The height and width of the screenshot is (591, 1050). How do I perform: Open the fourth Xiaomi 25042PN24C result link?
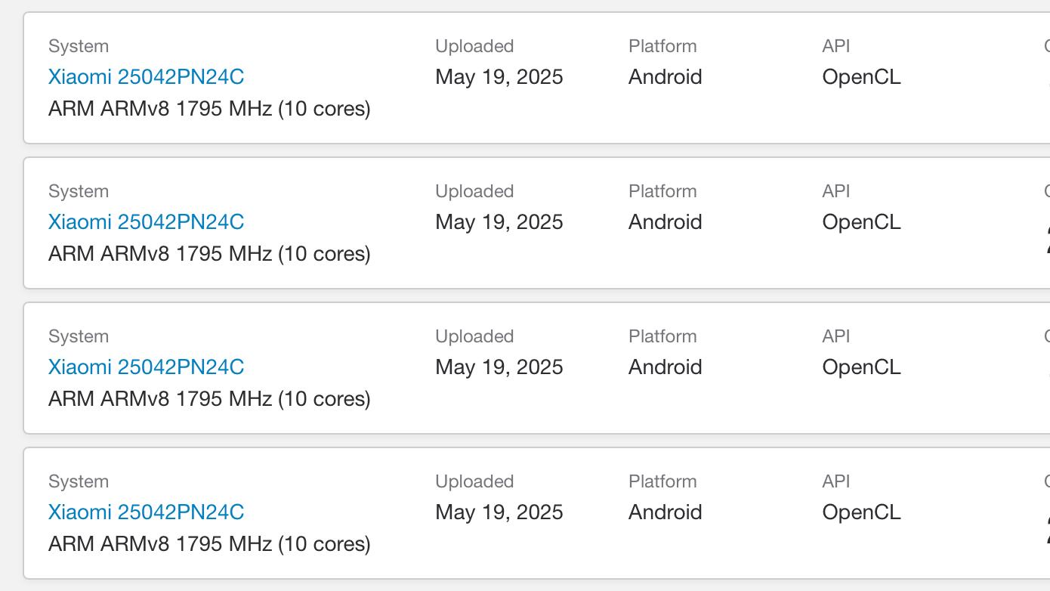pyautogui.click(x=146, y=512)
